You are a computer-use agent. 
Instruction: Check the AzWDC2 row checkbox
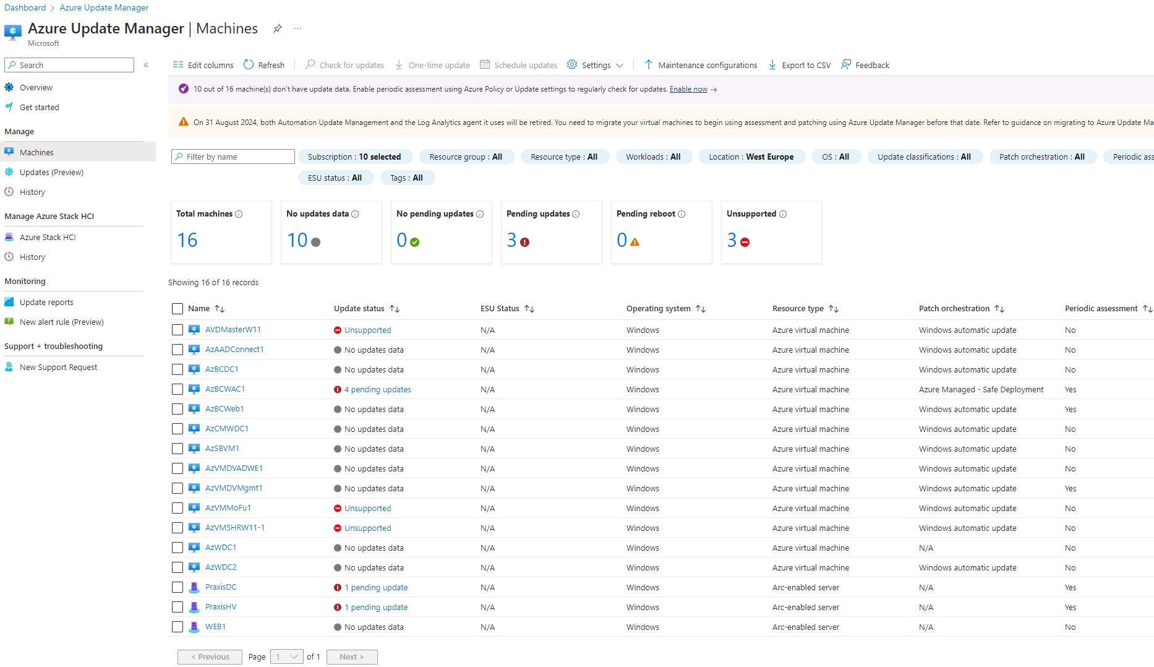coord(177,567)
